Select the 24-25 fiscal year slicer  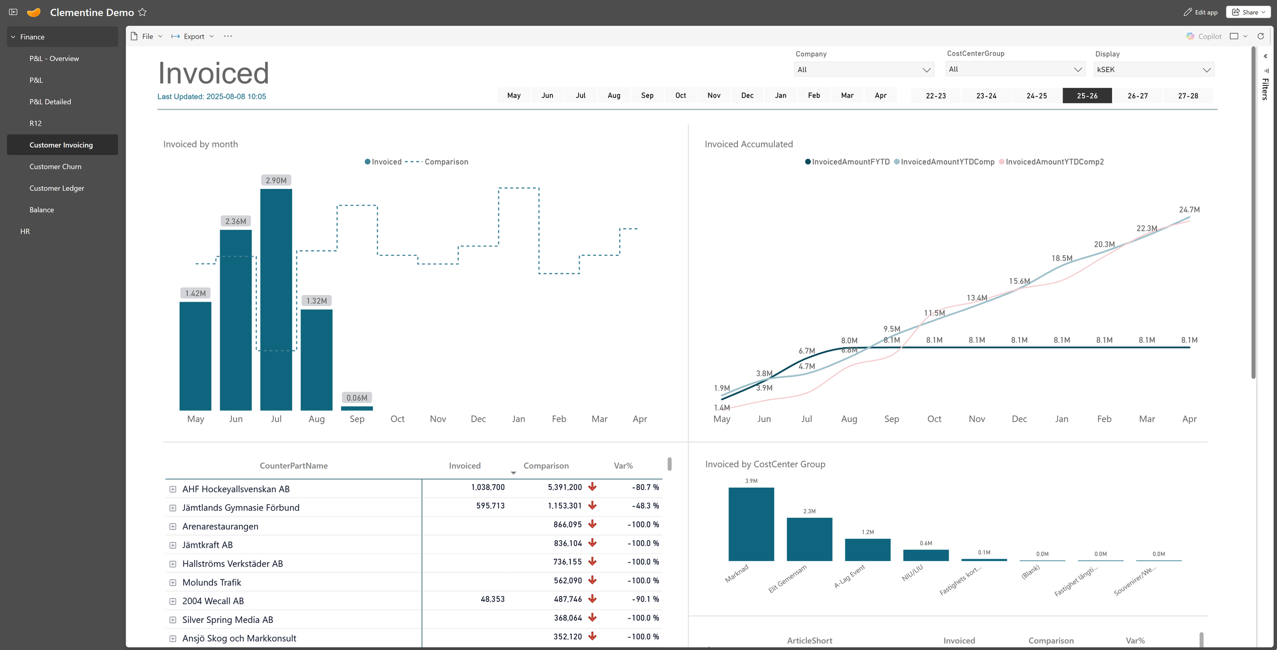[x=1036, y=95]
